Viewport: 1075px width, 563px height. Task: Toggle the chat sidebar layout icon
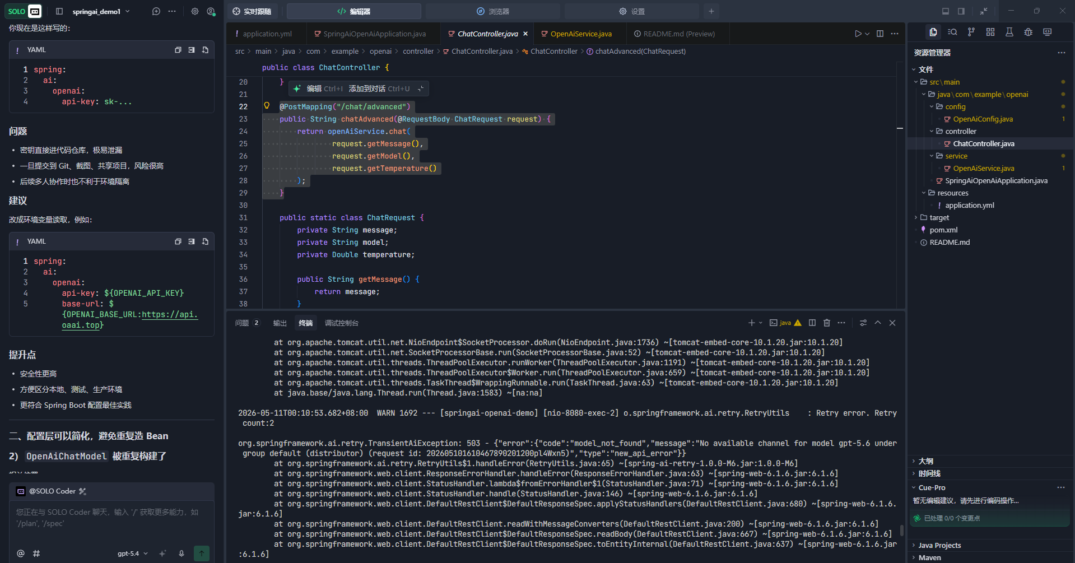(59, 11)
